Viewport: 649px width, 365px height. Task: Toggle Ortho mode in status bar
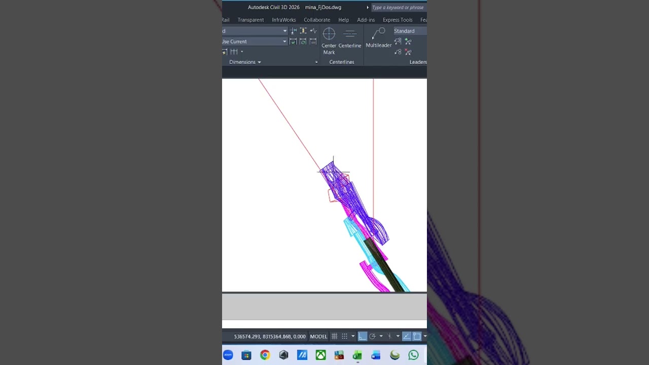(x=363, y=336)
